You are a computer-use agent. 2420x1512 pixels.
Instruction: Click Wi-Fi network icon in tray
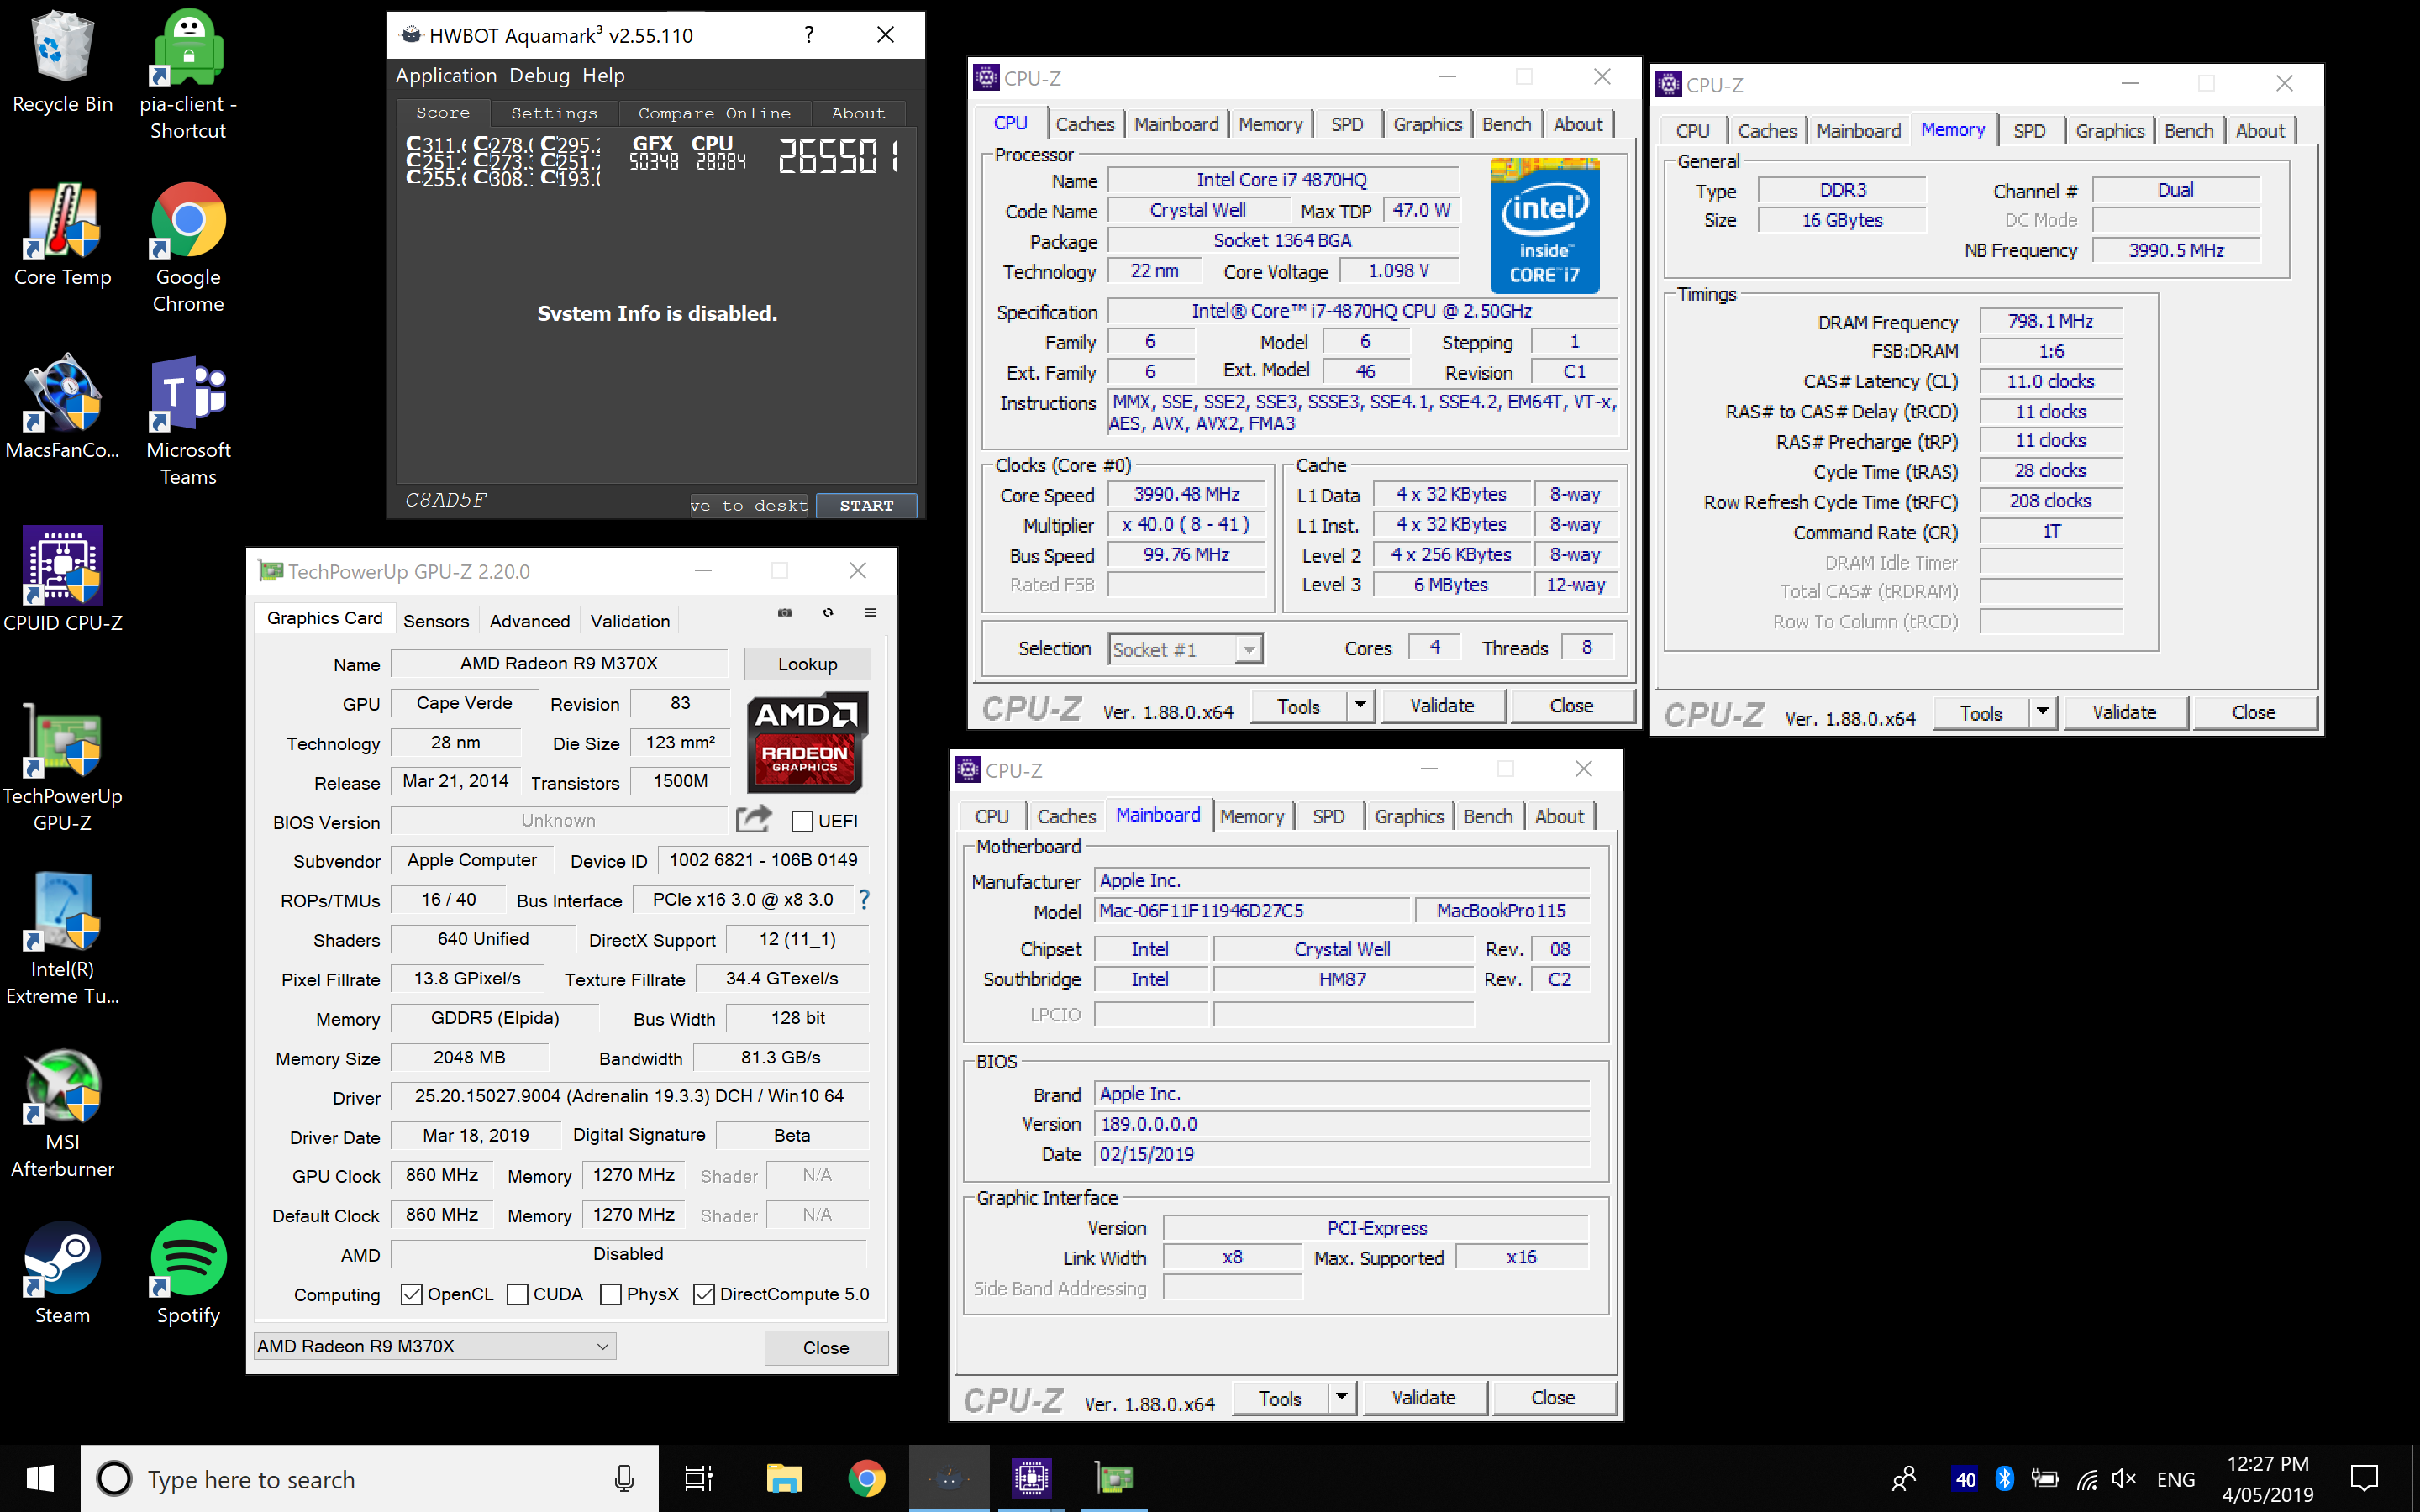pos(2087,1478)
